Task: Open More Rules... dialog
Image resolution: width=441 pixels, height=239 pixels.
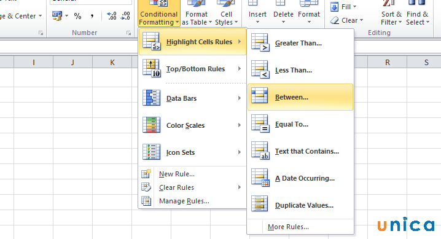Action: tap(300, 227)
